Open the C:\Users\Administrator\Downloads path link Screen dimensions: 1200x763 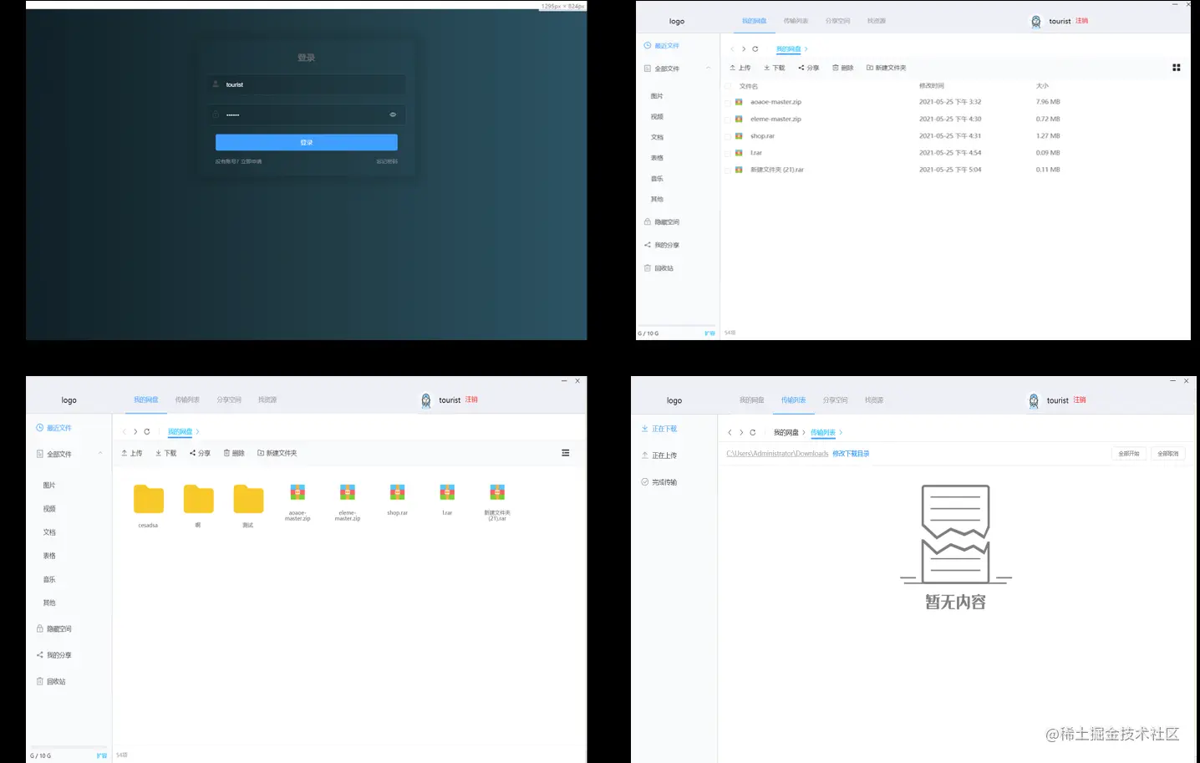777,454
